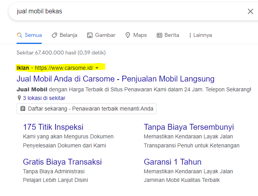The image size is (258, 196).
Task: Switch to the Gambar tab
Action: coord(105,35)
